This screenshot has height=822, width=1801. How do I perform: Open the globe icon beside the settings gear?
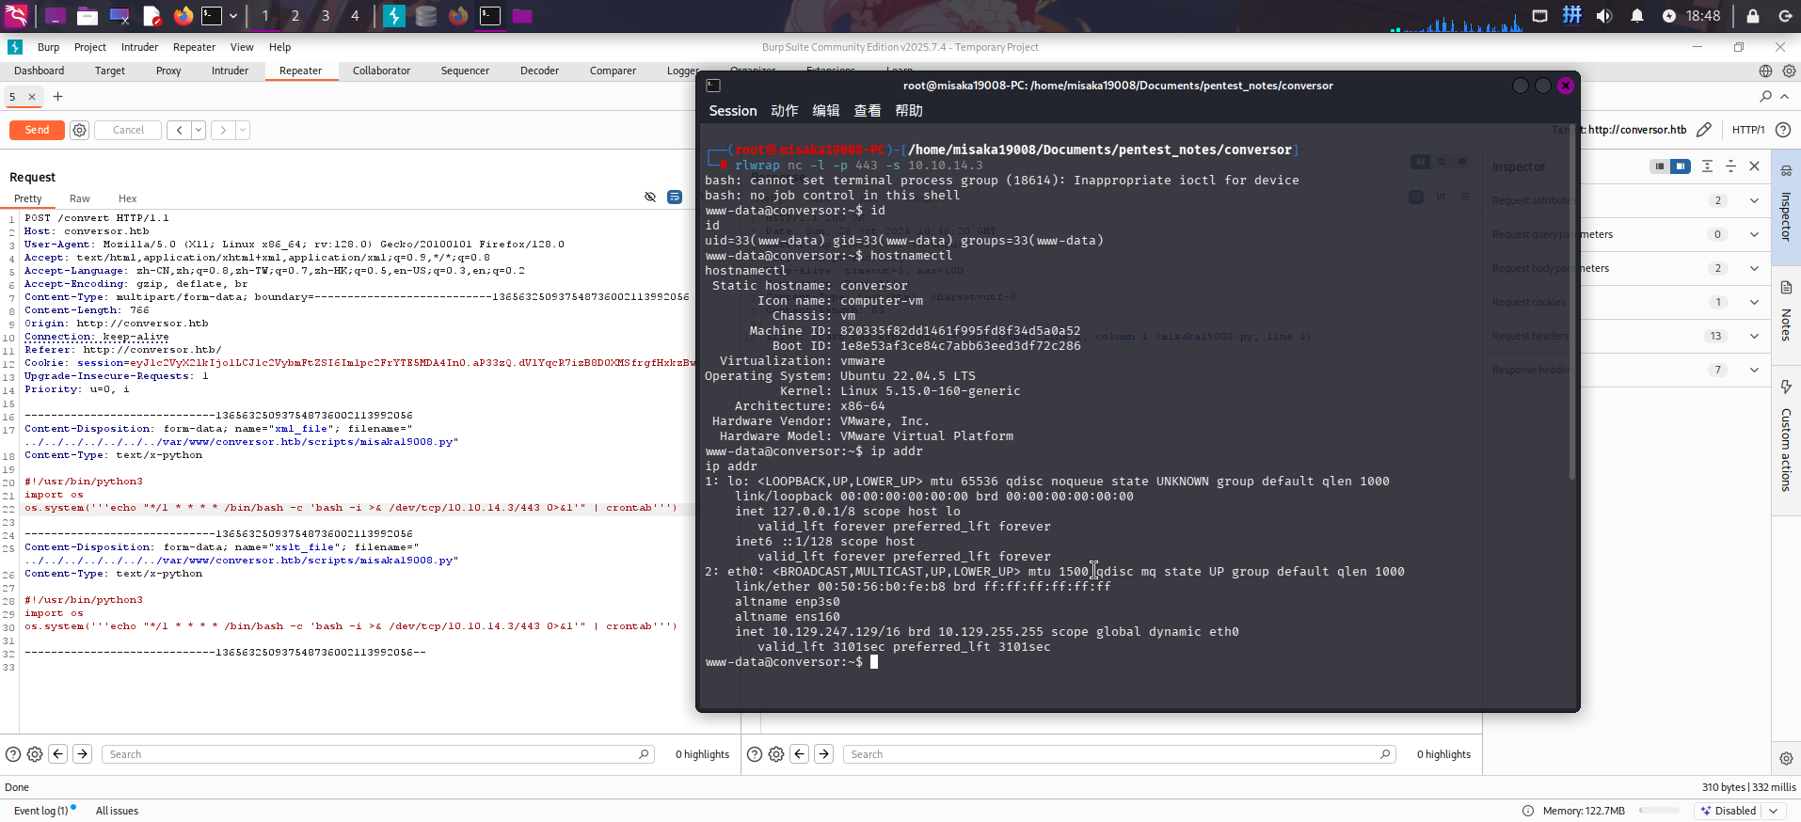pyautogui.click(x=1765, y=71)
